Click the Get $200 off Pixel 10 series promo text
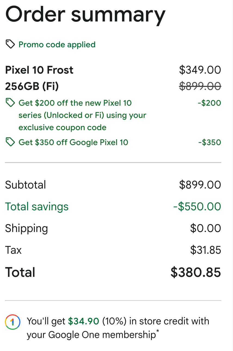This screenshot has height=351, width=233. point(82,115)
